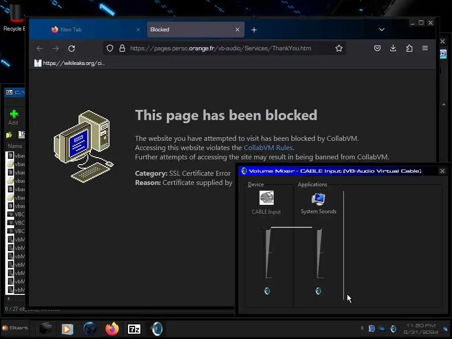452x339 pixels.
Task: Close the background window behind Firefox
Action: coord(443,41)
